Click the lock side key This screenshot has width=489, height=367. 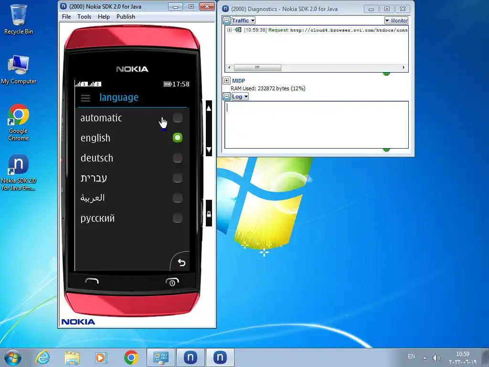pyautogui.click(x=209, y=214)
